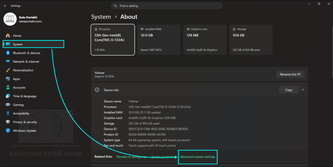Click the 32.0 GB (31.7 GB usable) value

tap(145, 112)
